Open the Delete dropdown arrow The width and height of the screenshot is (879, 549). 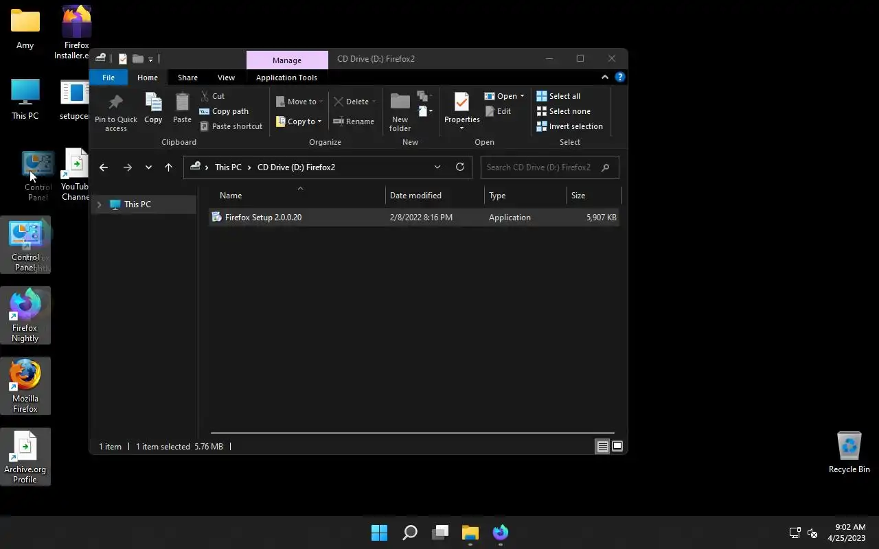point(374,102)
